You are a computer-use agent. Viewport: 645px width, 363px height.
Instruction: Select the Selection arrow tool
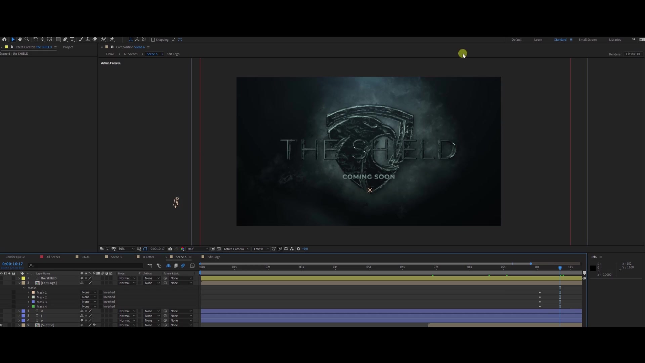click(x=13, y=39)
